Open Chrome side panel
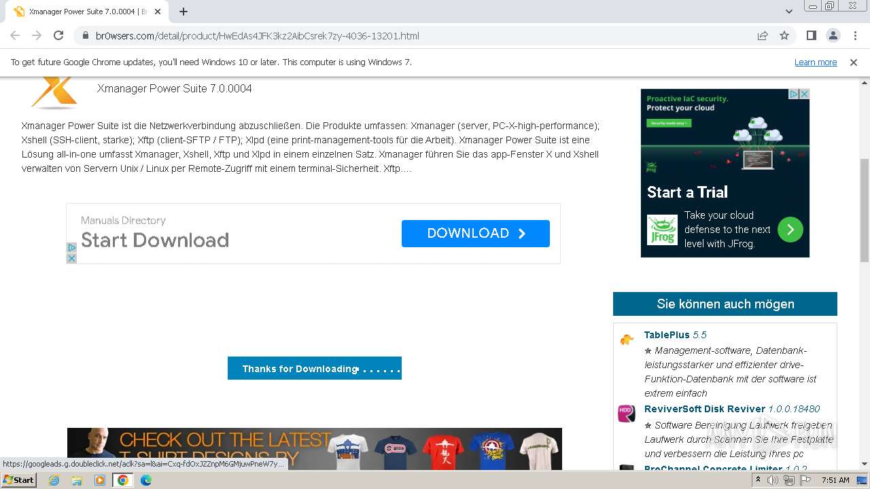This screenshot has height=489, width=870. (811, 35)
